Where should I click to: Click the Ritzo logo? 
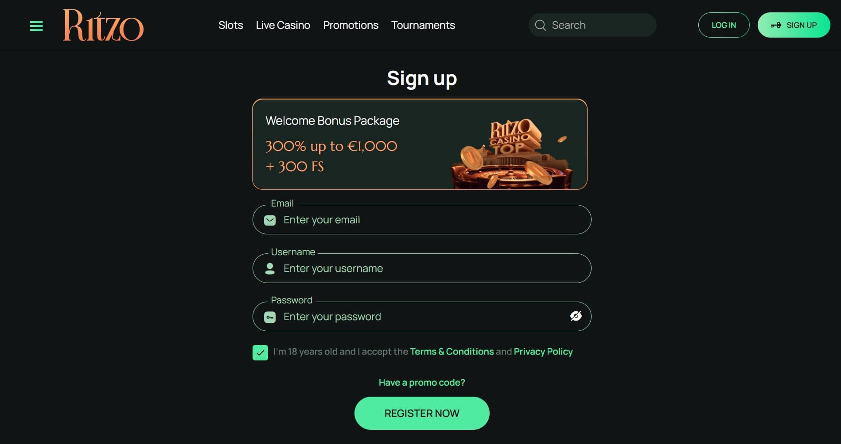pyautogui.click(x=103, y=26)
